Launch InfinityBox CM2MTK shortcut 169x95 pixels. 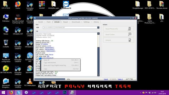(x=18, y=58)
